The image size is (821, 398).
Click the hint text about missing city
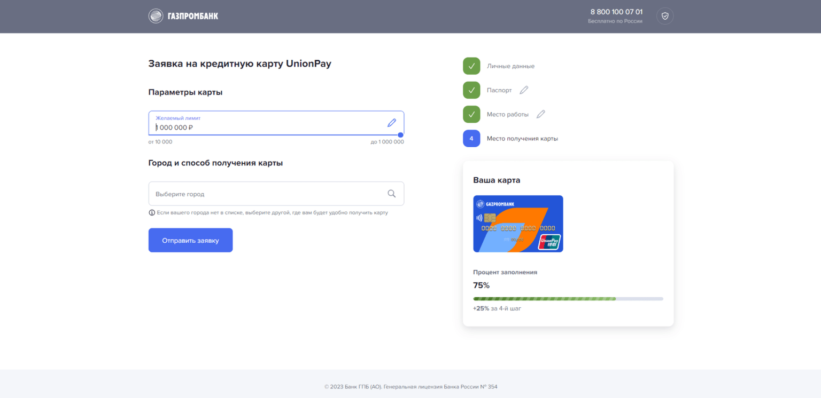pyautogui.click(x=273, y=212)
